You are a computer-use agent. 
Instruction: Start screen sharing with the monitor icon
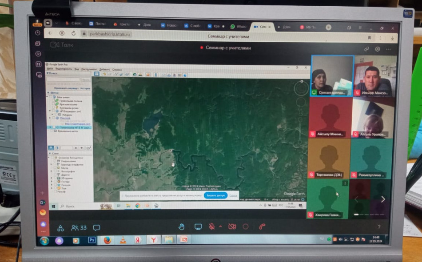(198, 227)
